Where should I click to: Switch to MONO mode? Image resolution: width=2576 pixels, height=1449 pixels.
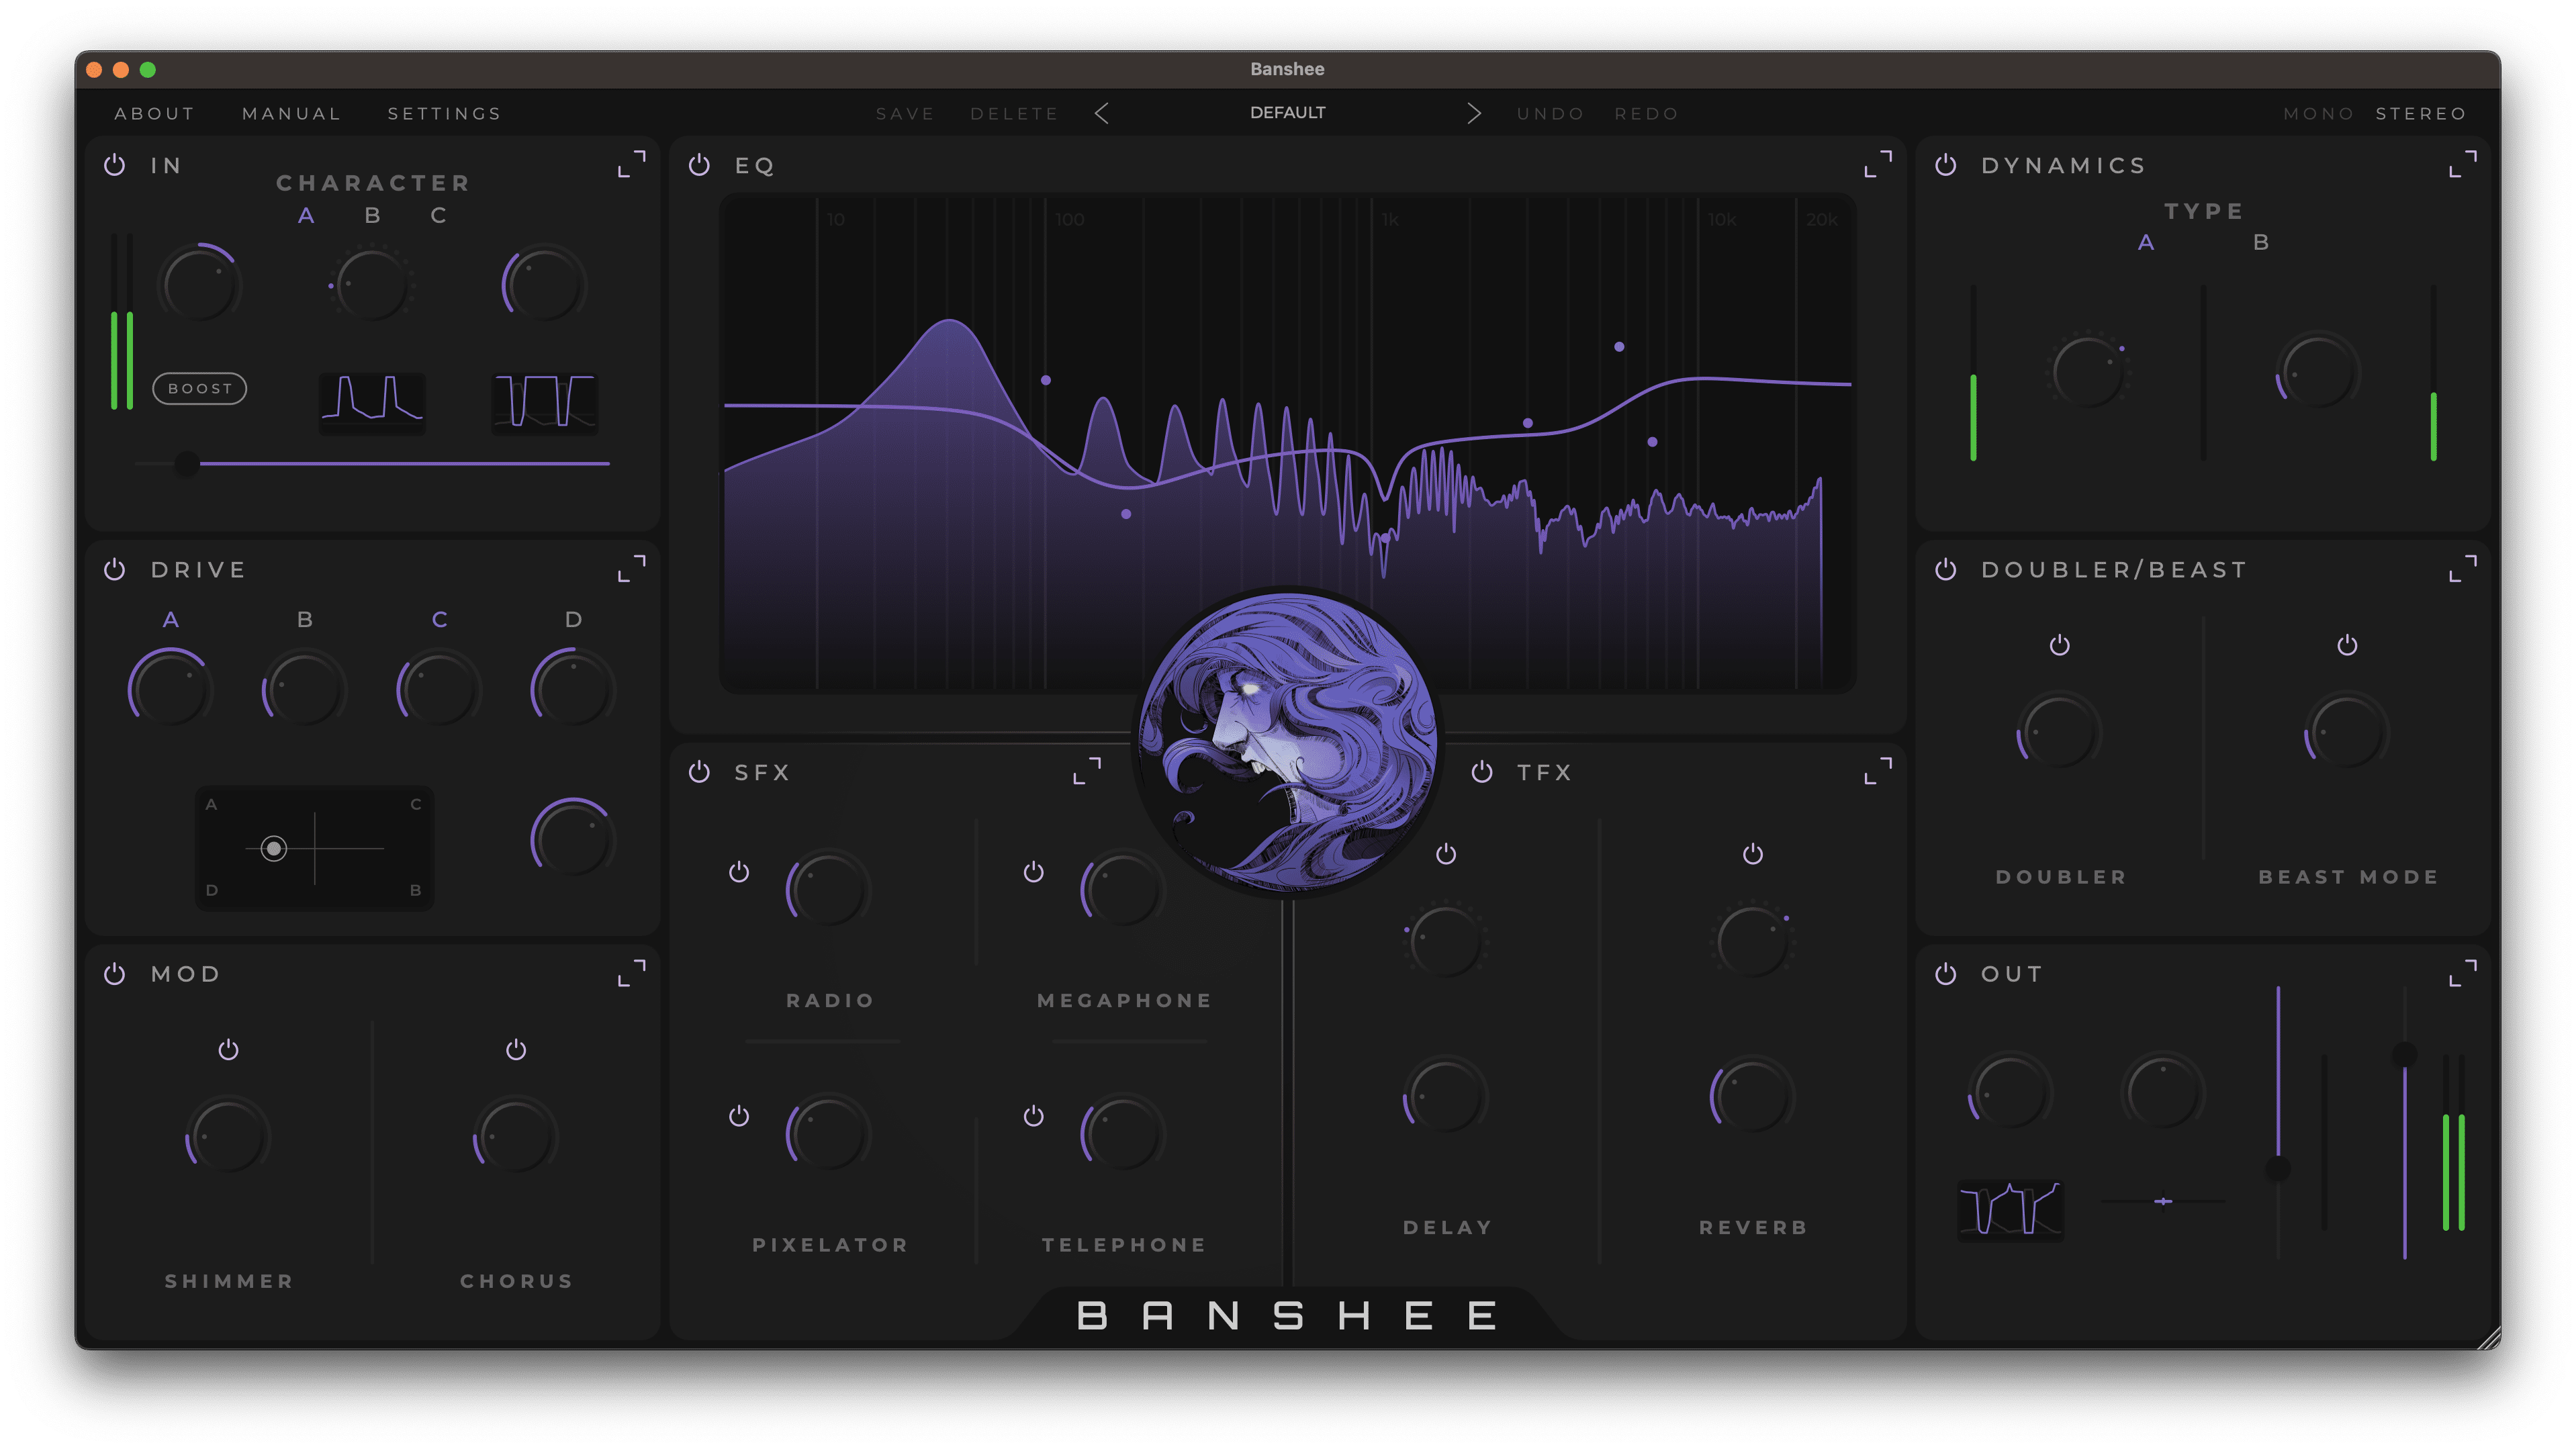(2318, 114)
